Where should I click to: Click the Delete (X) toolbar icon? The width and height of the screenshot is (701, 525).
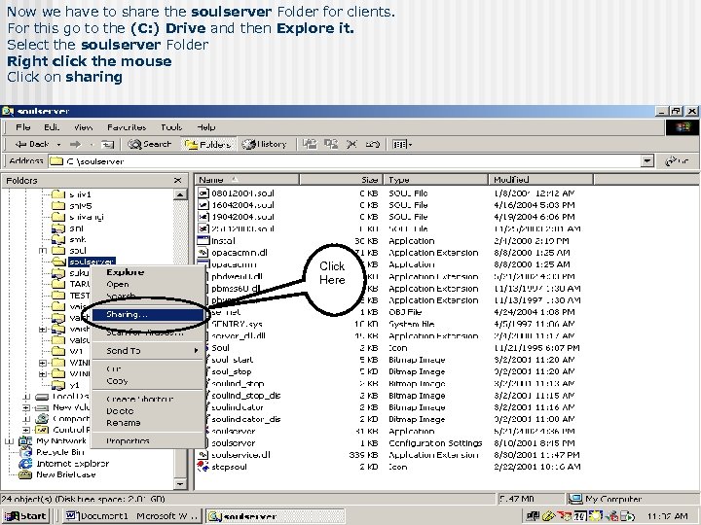point(351,144)
